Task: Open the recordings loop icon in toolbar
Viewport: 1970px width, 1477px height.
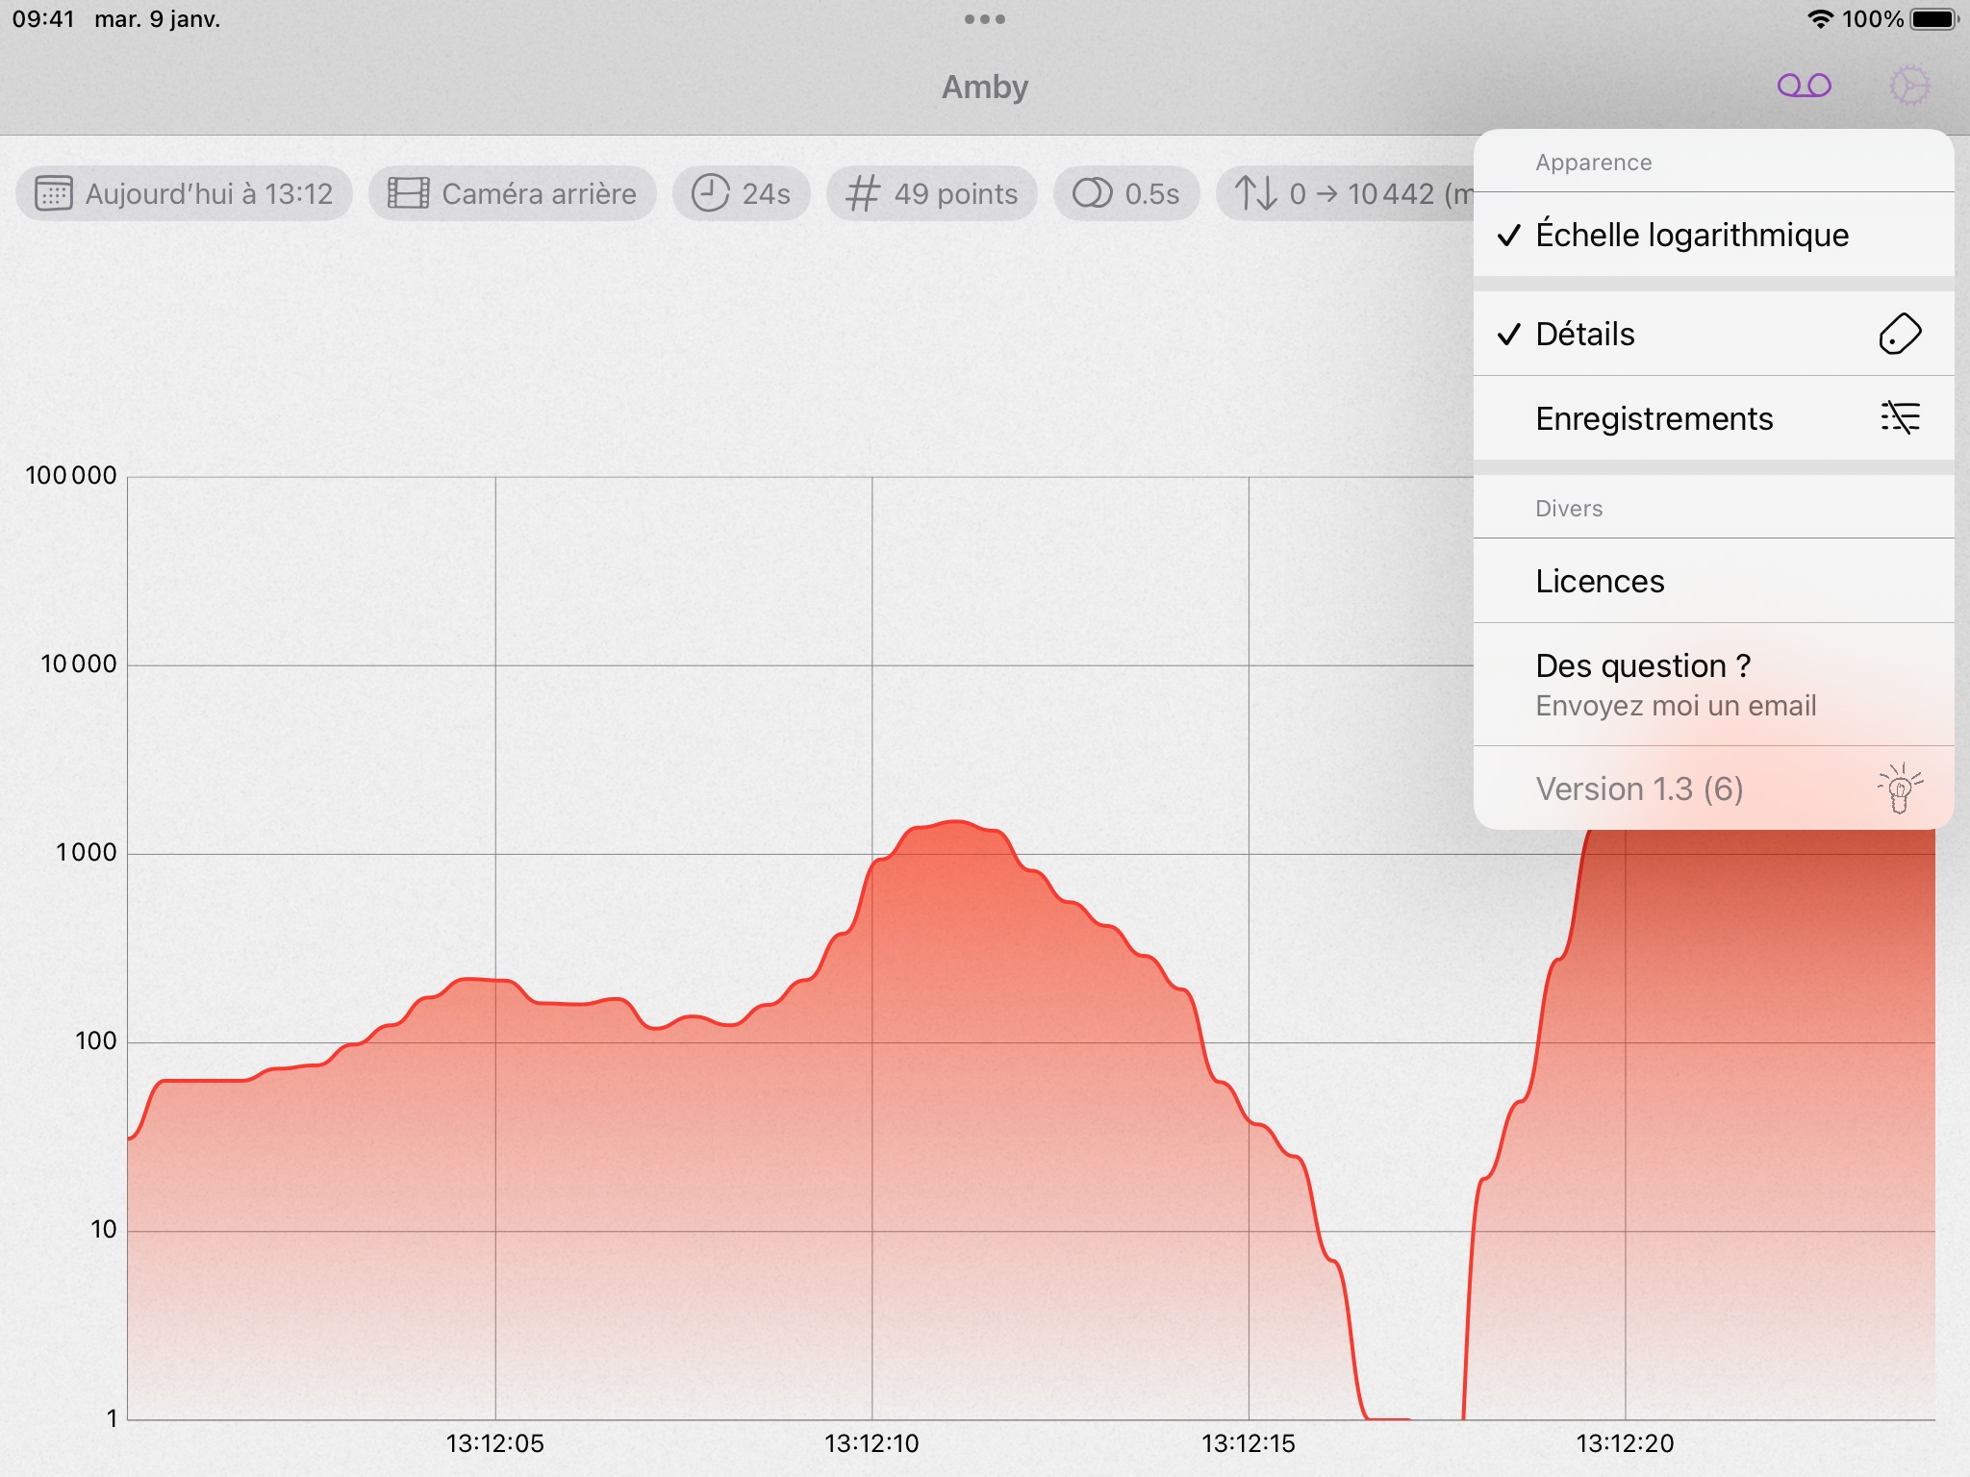Action: click(1804, 87)
